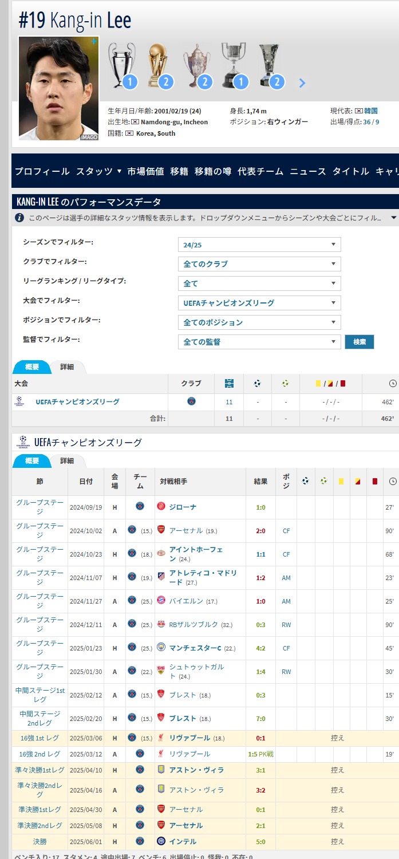Image resolution: width=399 pixels, height=859 pixels.
Task: Open the 1:5 PK戦 result link
Action: (260, 754)
